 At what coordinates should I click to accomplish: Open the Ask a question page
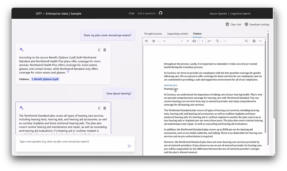147,13
